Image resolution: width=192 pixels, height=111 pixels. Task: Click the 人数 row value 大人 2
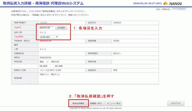click(x=43, y=49)
